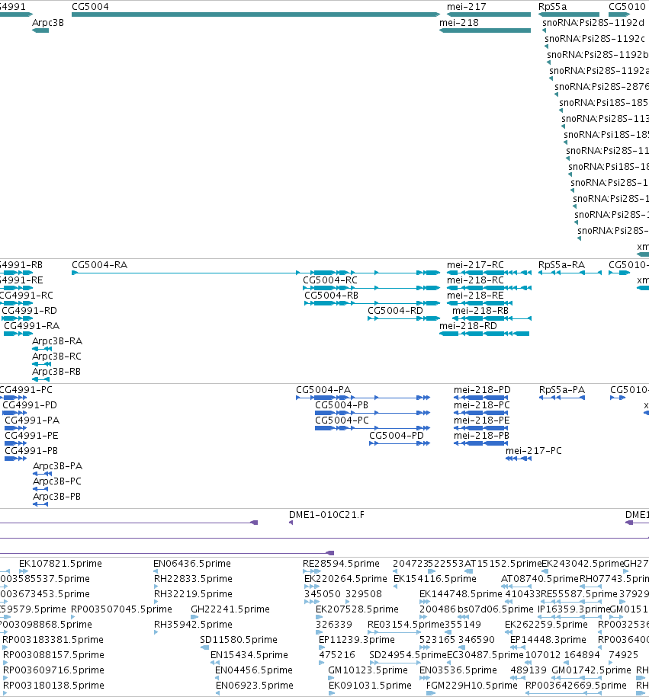Screen dimensions: 649x697
Task: Select the mei-218-RC transcript
Action: tap(475, 280)
